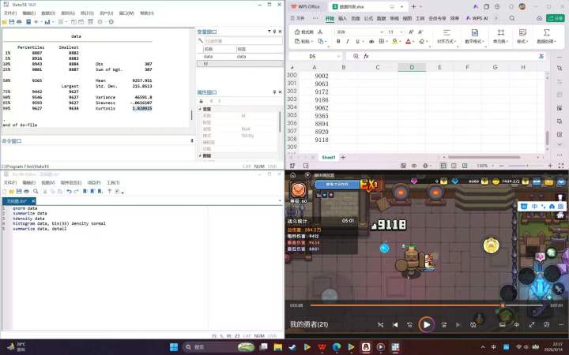Click the Stata print icon
This screenshot has height=355, width=569.
pos(19,22)
